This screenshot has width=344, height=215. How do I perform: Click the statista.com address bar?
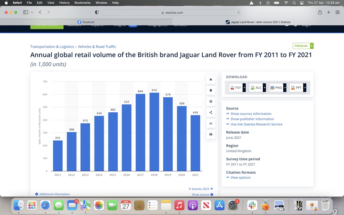click(172, 12)
